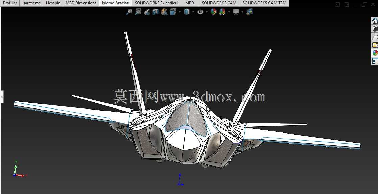Image resolution: width=378 pixels, height=194 pixels.
Task: Open SOLIDWORKS Resources home icon
Action: pyautogui.click(x=375, y=21)
